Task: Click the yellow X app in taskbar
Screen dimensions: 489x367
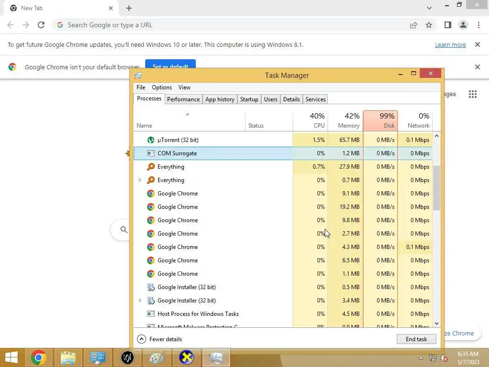Action: pyautogui.click(x=186, y=357)
